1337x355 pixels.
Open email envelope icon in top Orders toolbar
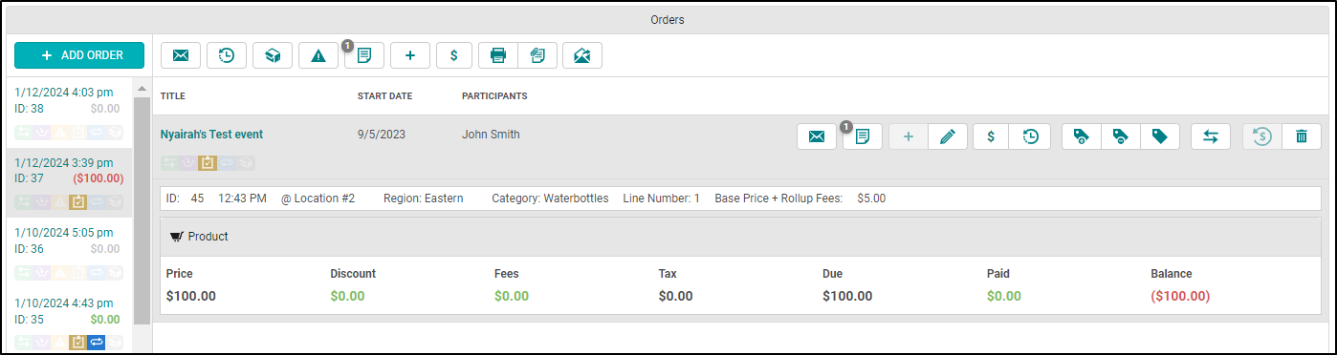click(181, 55)
